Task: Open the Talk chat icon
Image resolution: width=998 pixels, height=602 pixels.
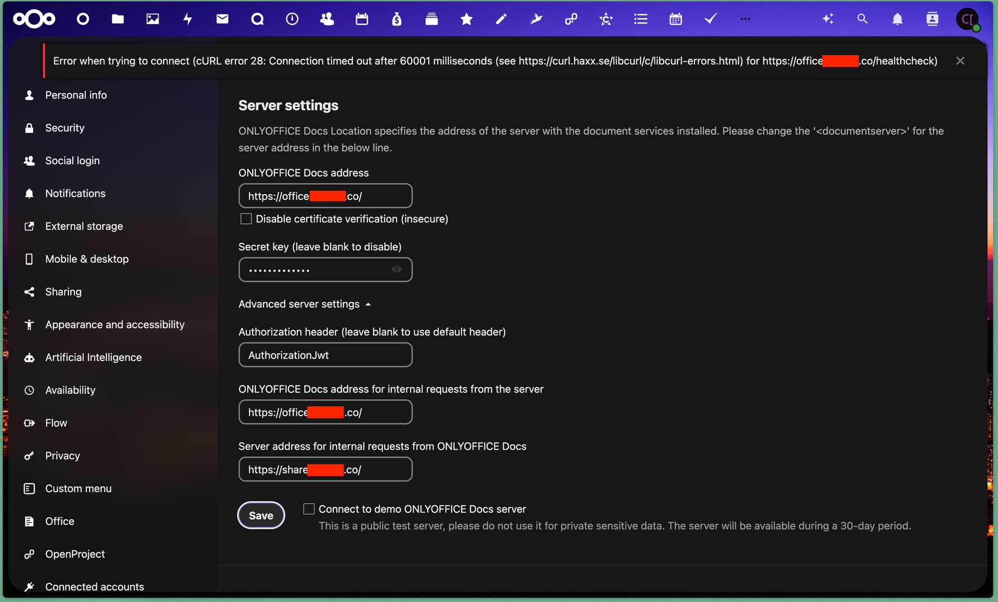Action: (257, 19)
